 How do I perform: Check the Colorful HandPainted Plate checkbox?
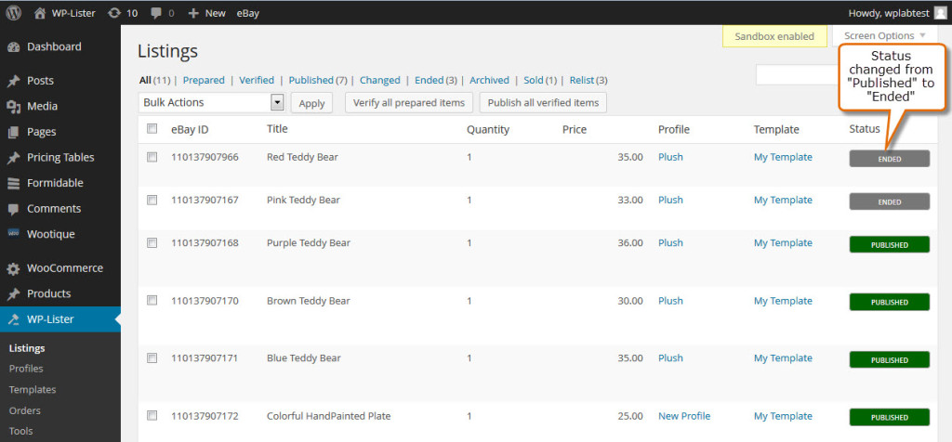(152, 416)
